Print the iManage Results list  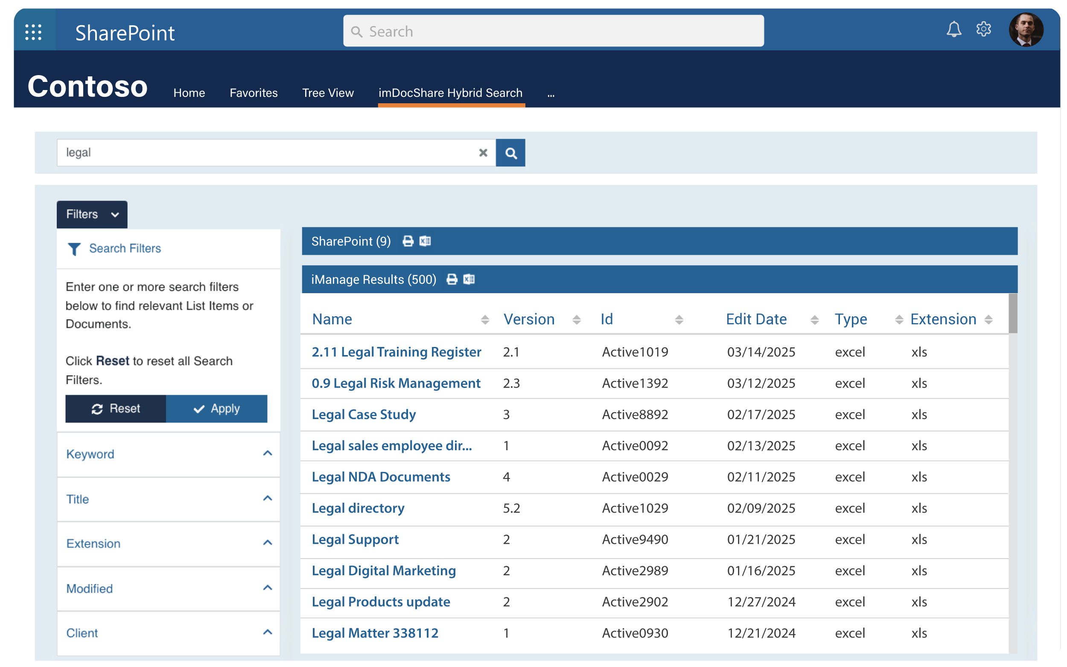tap(452, 279)
